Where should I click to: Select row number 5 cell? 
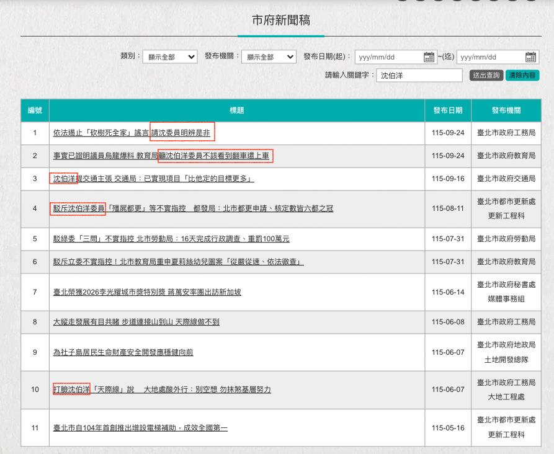click(x=35, y=239)
